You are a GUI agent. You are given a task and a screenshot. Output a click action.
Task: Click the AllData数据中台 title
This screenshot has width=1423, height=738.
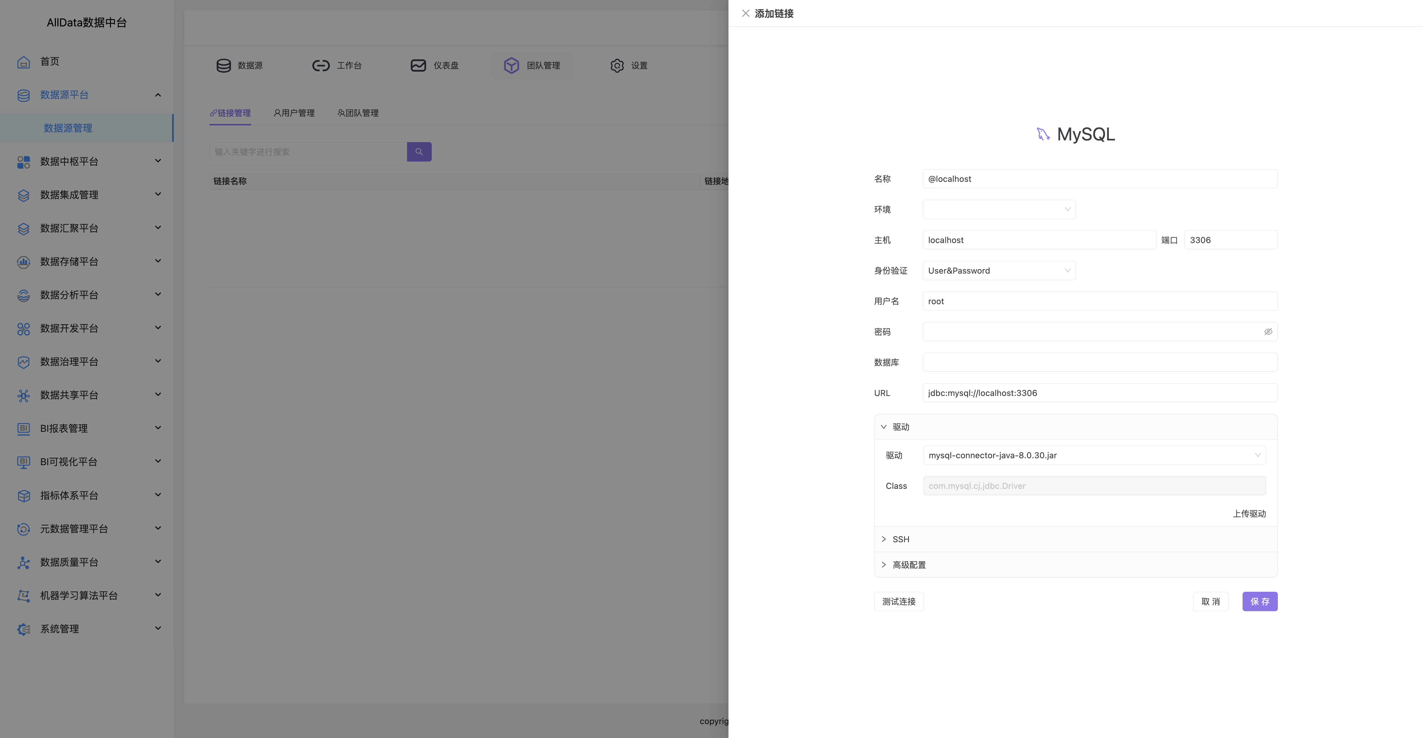click(87, 22)
